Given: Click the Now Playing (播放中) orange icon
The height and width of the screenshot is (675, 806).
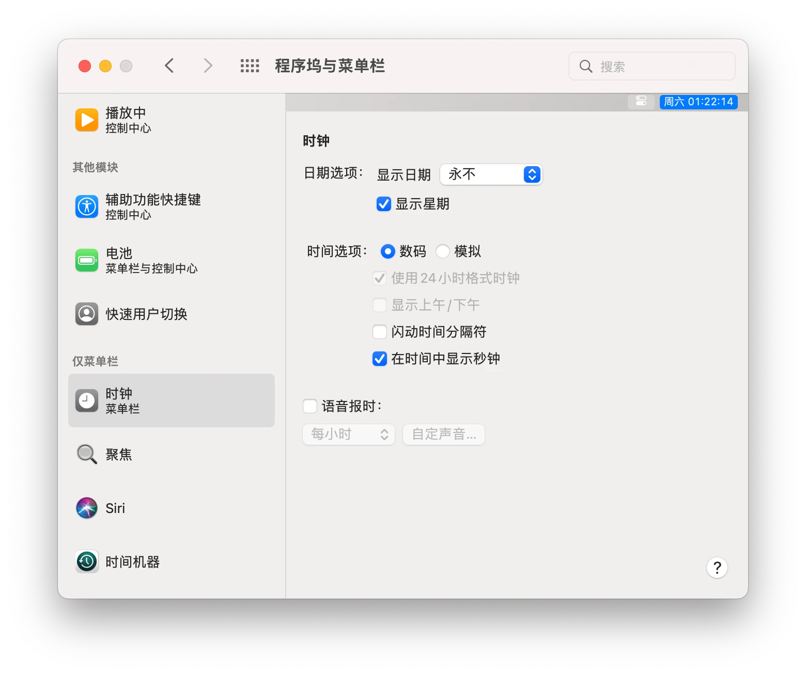Looking at the screenshot, I should (86, 120).
